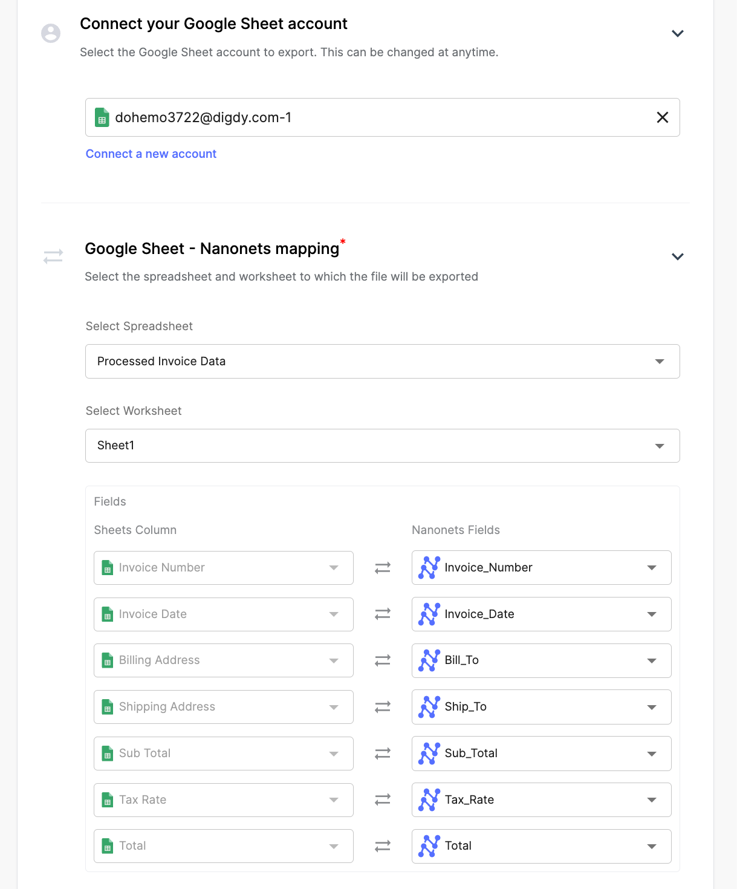Open the Select Spreadsheet dropdown showing Processed Invoice Data
This screenshot has height=889, width=740.
[x=660, y=361]
